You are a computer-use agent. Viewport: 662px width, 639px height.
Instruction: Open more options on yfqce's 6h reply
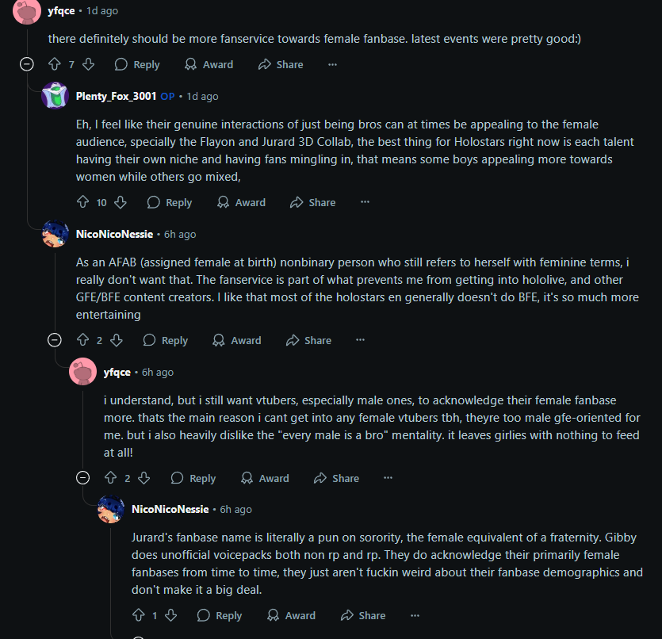tap(388, 478)
